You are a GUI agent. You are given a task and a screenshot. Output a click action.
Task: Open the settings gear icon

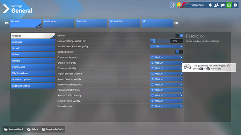[235, 5]
